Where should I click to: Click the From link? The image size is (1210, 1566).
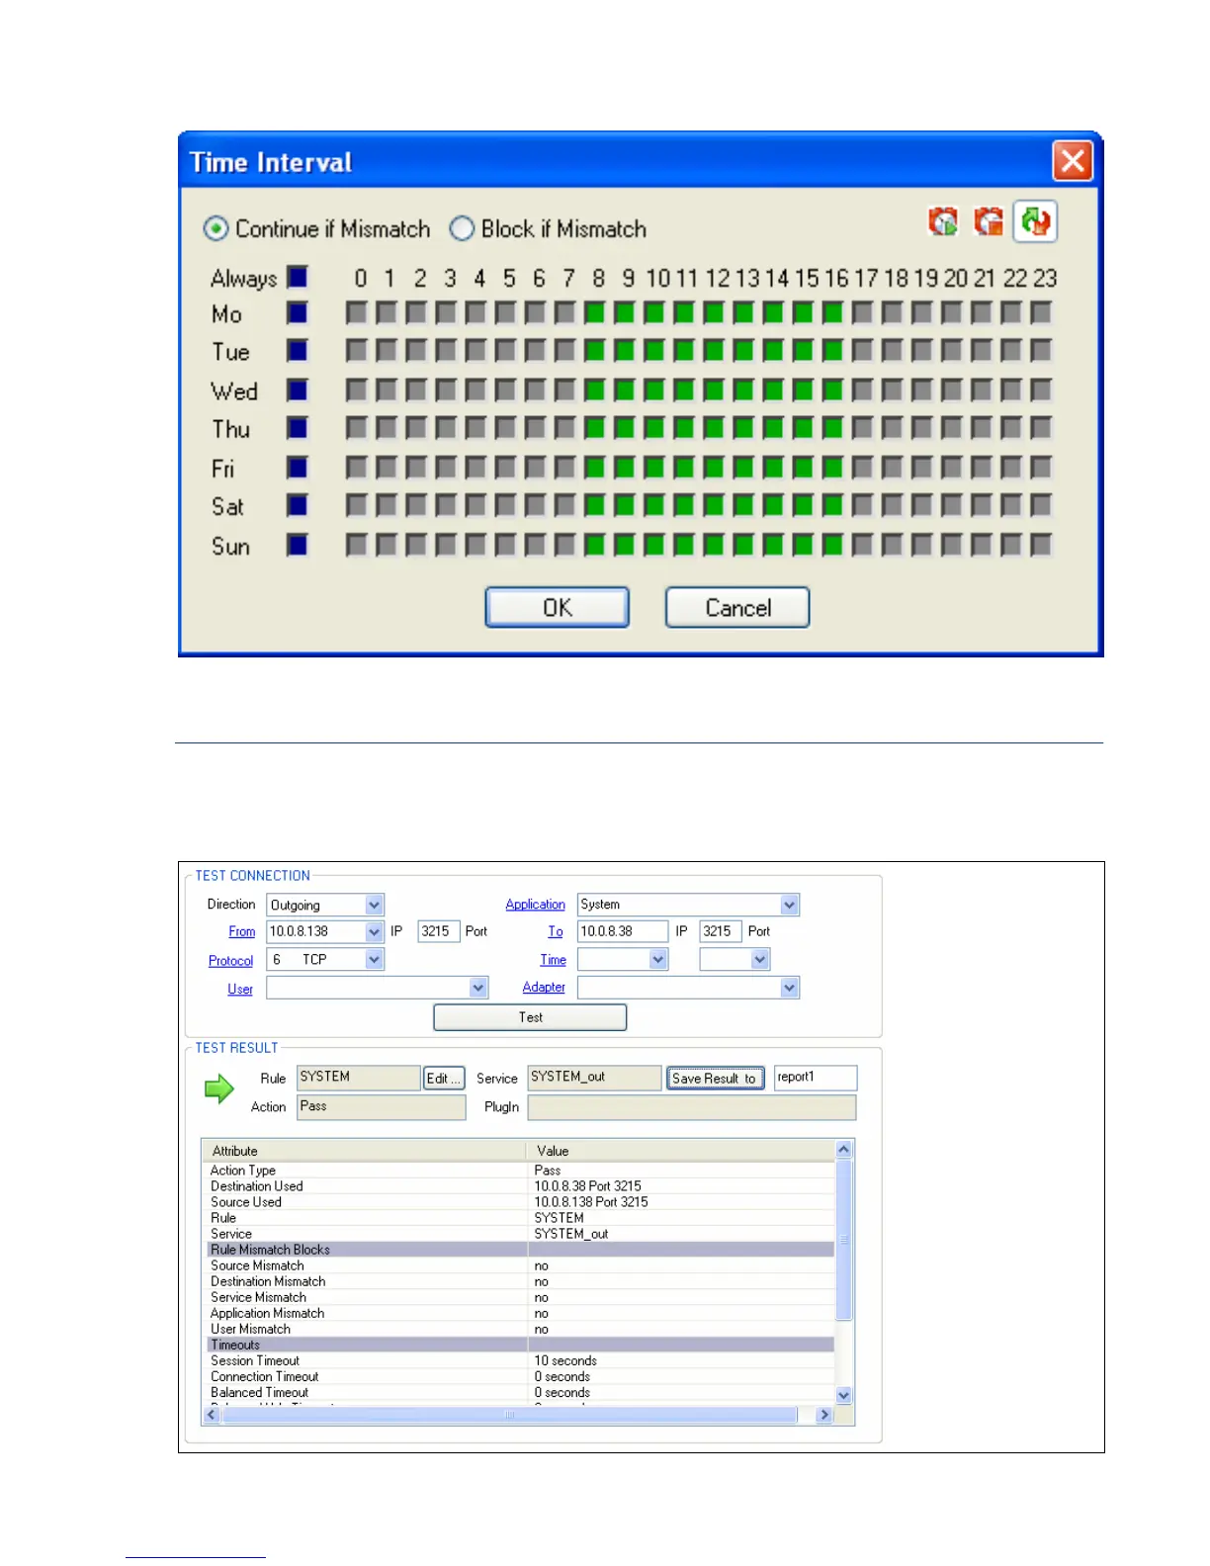pos(242,931)
